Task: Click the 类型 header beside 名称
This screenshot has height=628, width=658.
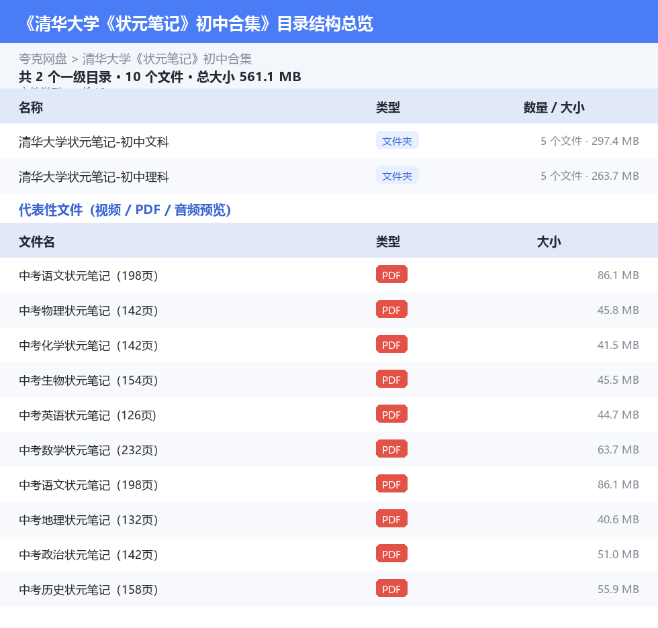Action: (388, 107)
